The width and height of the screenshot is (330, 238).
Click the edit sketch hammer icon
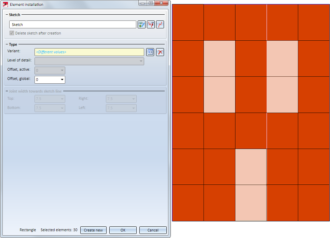coord(151,24)
